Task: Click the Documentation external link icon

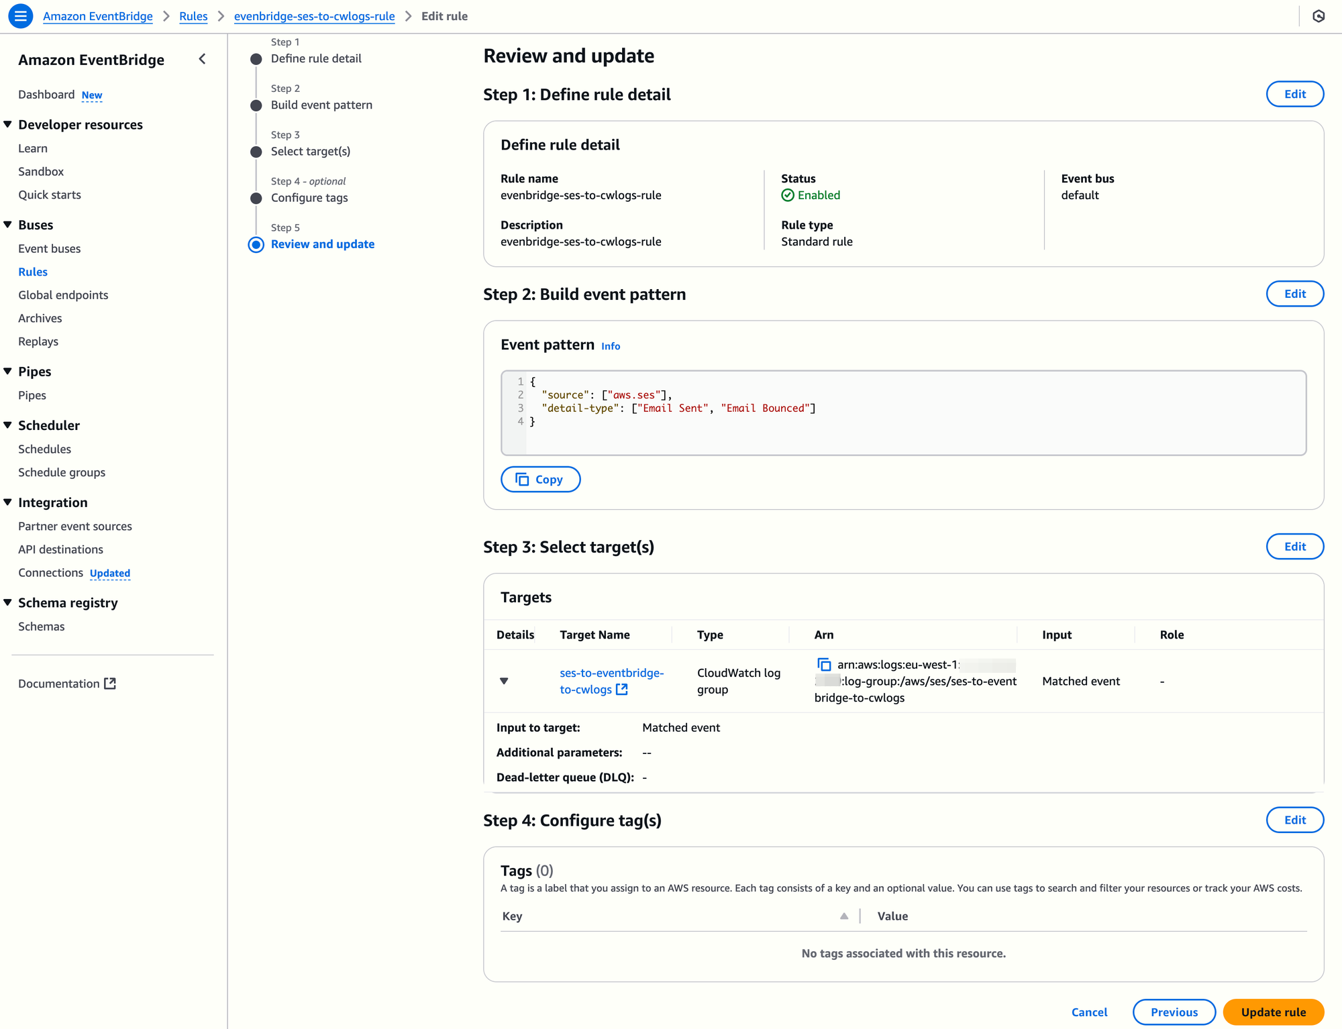Action: 110,684
